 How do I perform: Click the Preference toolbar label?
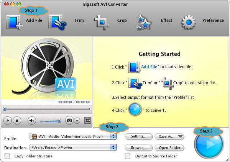coord(213,20)
